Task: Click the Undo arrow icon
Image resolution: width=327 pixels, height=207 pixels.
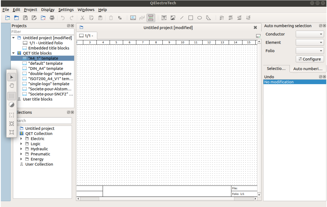Action: point(63,18)
